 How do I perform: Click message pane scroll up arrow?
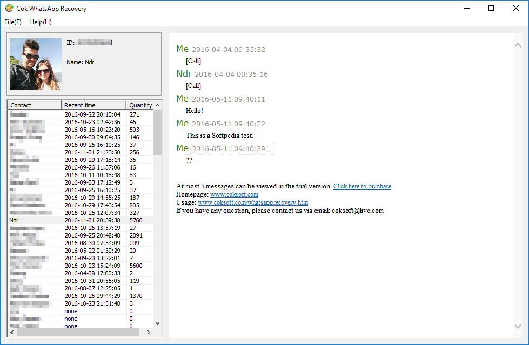[518, 45]
